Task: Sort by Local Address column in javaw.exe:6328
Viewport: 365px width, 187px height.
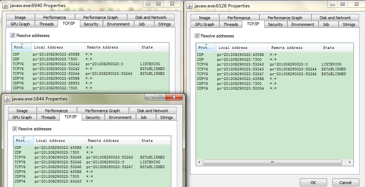Action: [243, 47]
